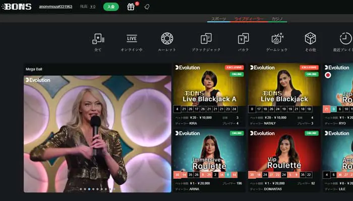This screenshot has width=353, height=201.
Task: Click dealer name NATALY text
Action: [270, 124]
